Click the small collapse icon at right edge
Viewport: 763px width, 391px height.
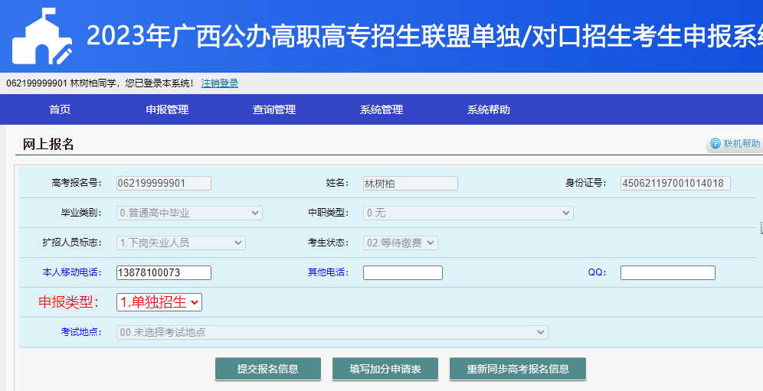click(x=761, y=227)
